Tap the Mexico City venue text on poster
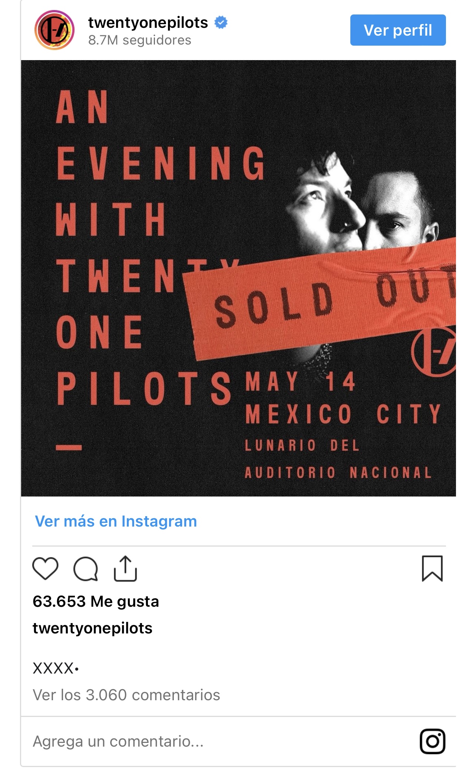This screenshot has width=476, height=770. click(x=343, y=414)
